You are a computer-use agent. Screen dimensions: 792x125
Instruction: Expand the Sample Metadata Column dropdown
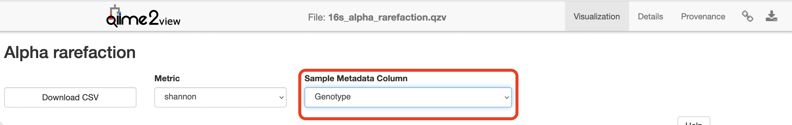coord(408,97)
